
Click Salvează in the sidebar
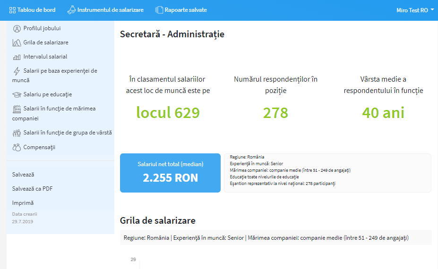point(23,175)
